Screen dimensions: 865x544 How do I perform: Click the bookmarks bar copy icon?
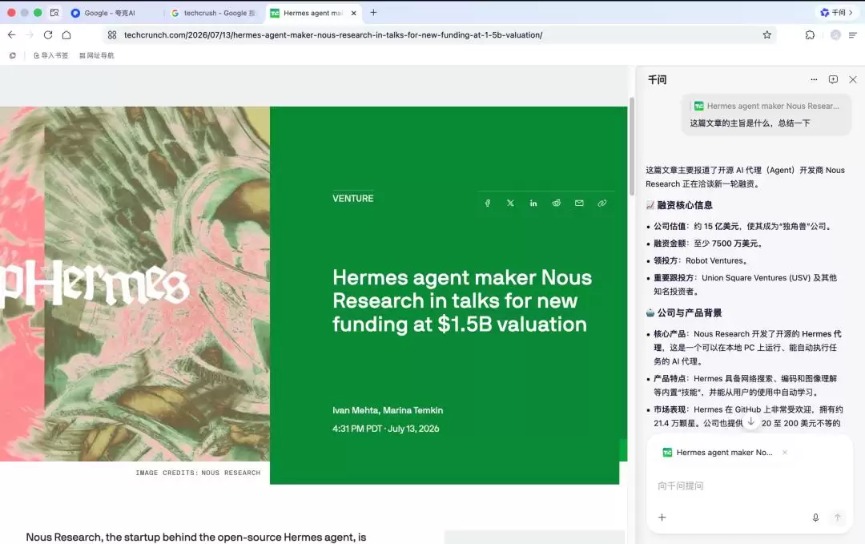13,55
